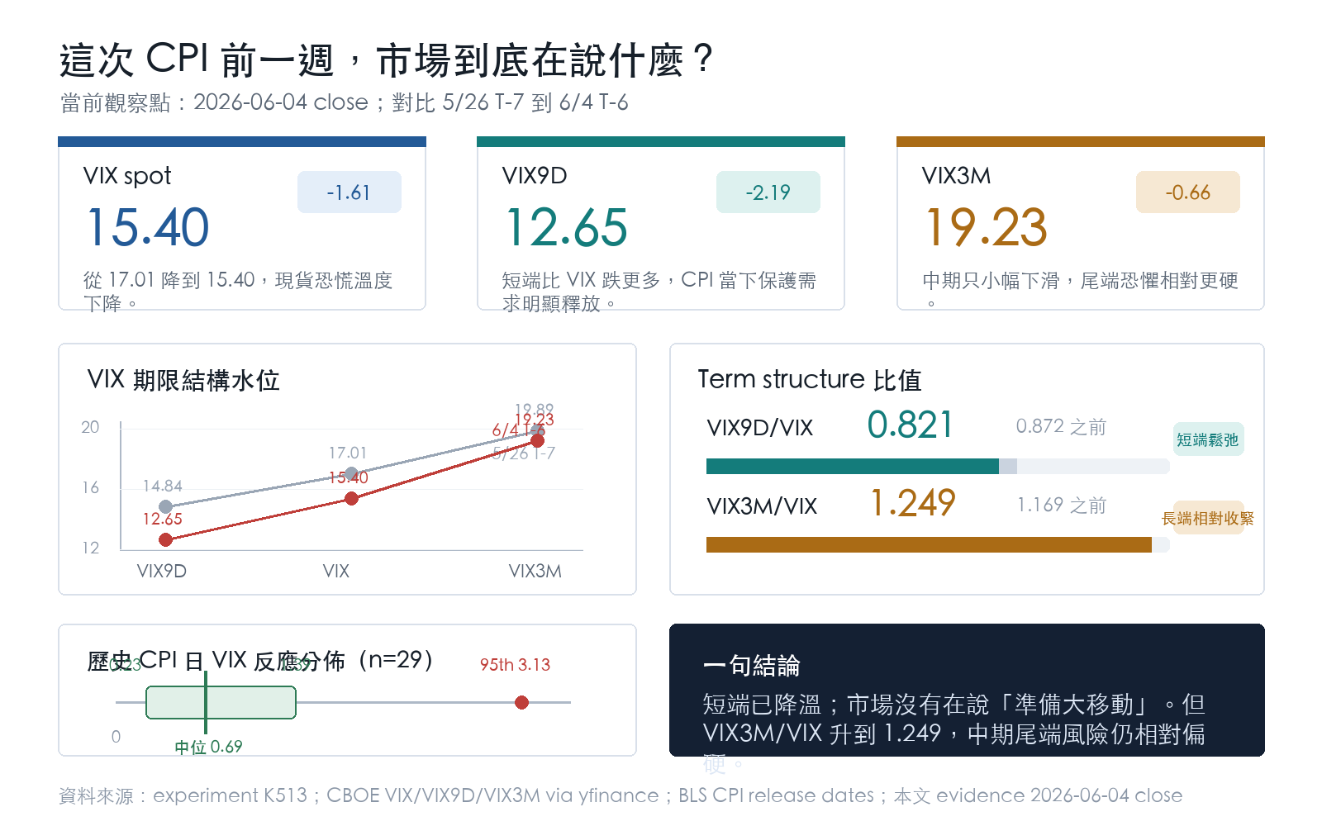This screenshot has height=826, width=1322.
Task: Click the red 95th percentile dot
Action: pyautogui.click(x=521, y=702)
